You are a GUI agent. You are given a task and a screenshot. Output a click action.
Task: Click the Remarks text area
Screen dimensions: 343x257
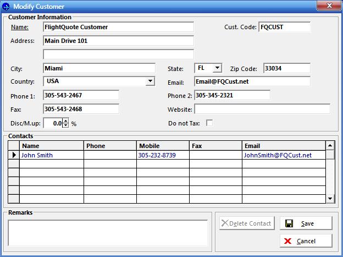[x=108, y=232]
